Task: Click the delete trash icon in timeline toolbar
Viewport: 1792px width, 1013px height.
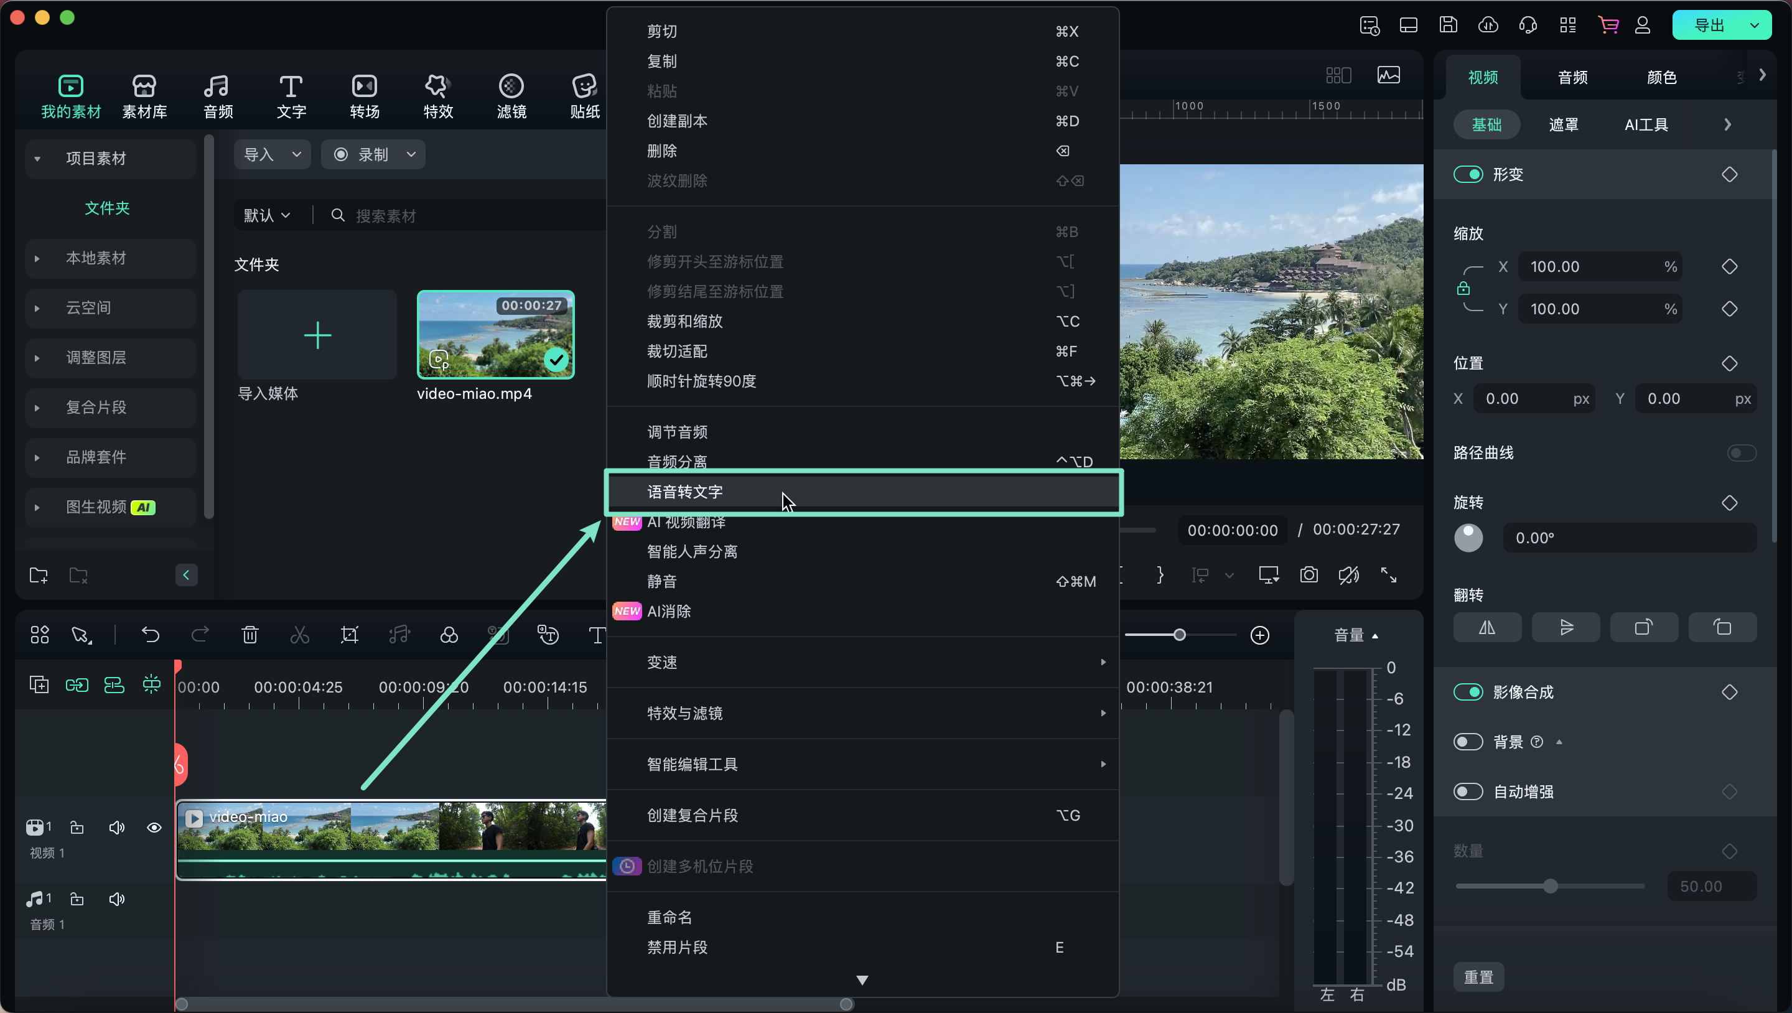Action: (x=250, y=635)
